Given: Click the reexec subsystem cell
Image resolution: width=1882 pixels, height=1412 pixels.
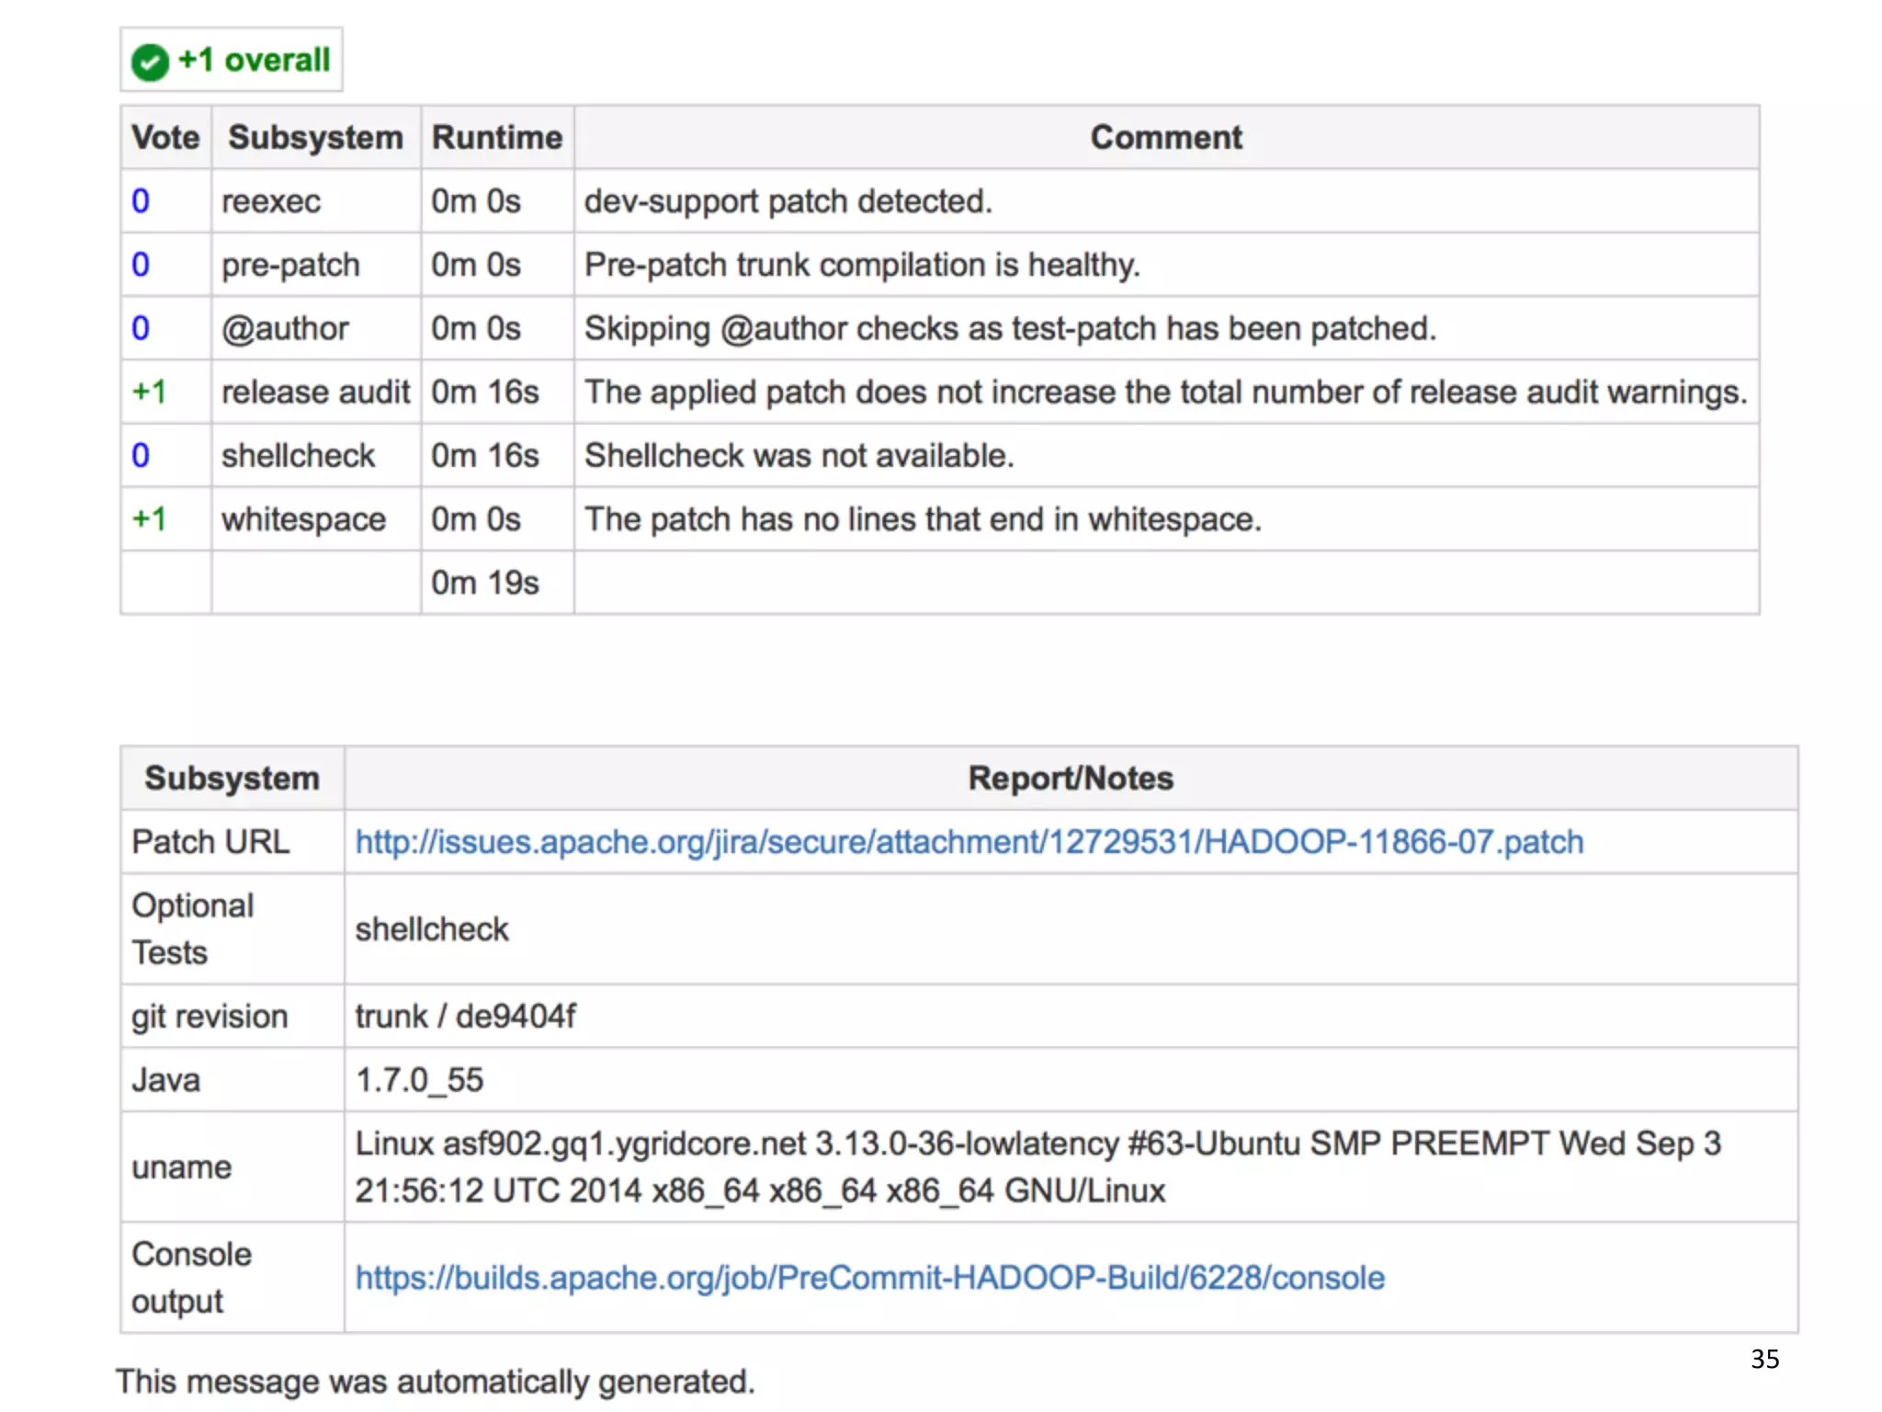Looking at the screenshot, I should (x=271, y=201).
